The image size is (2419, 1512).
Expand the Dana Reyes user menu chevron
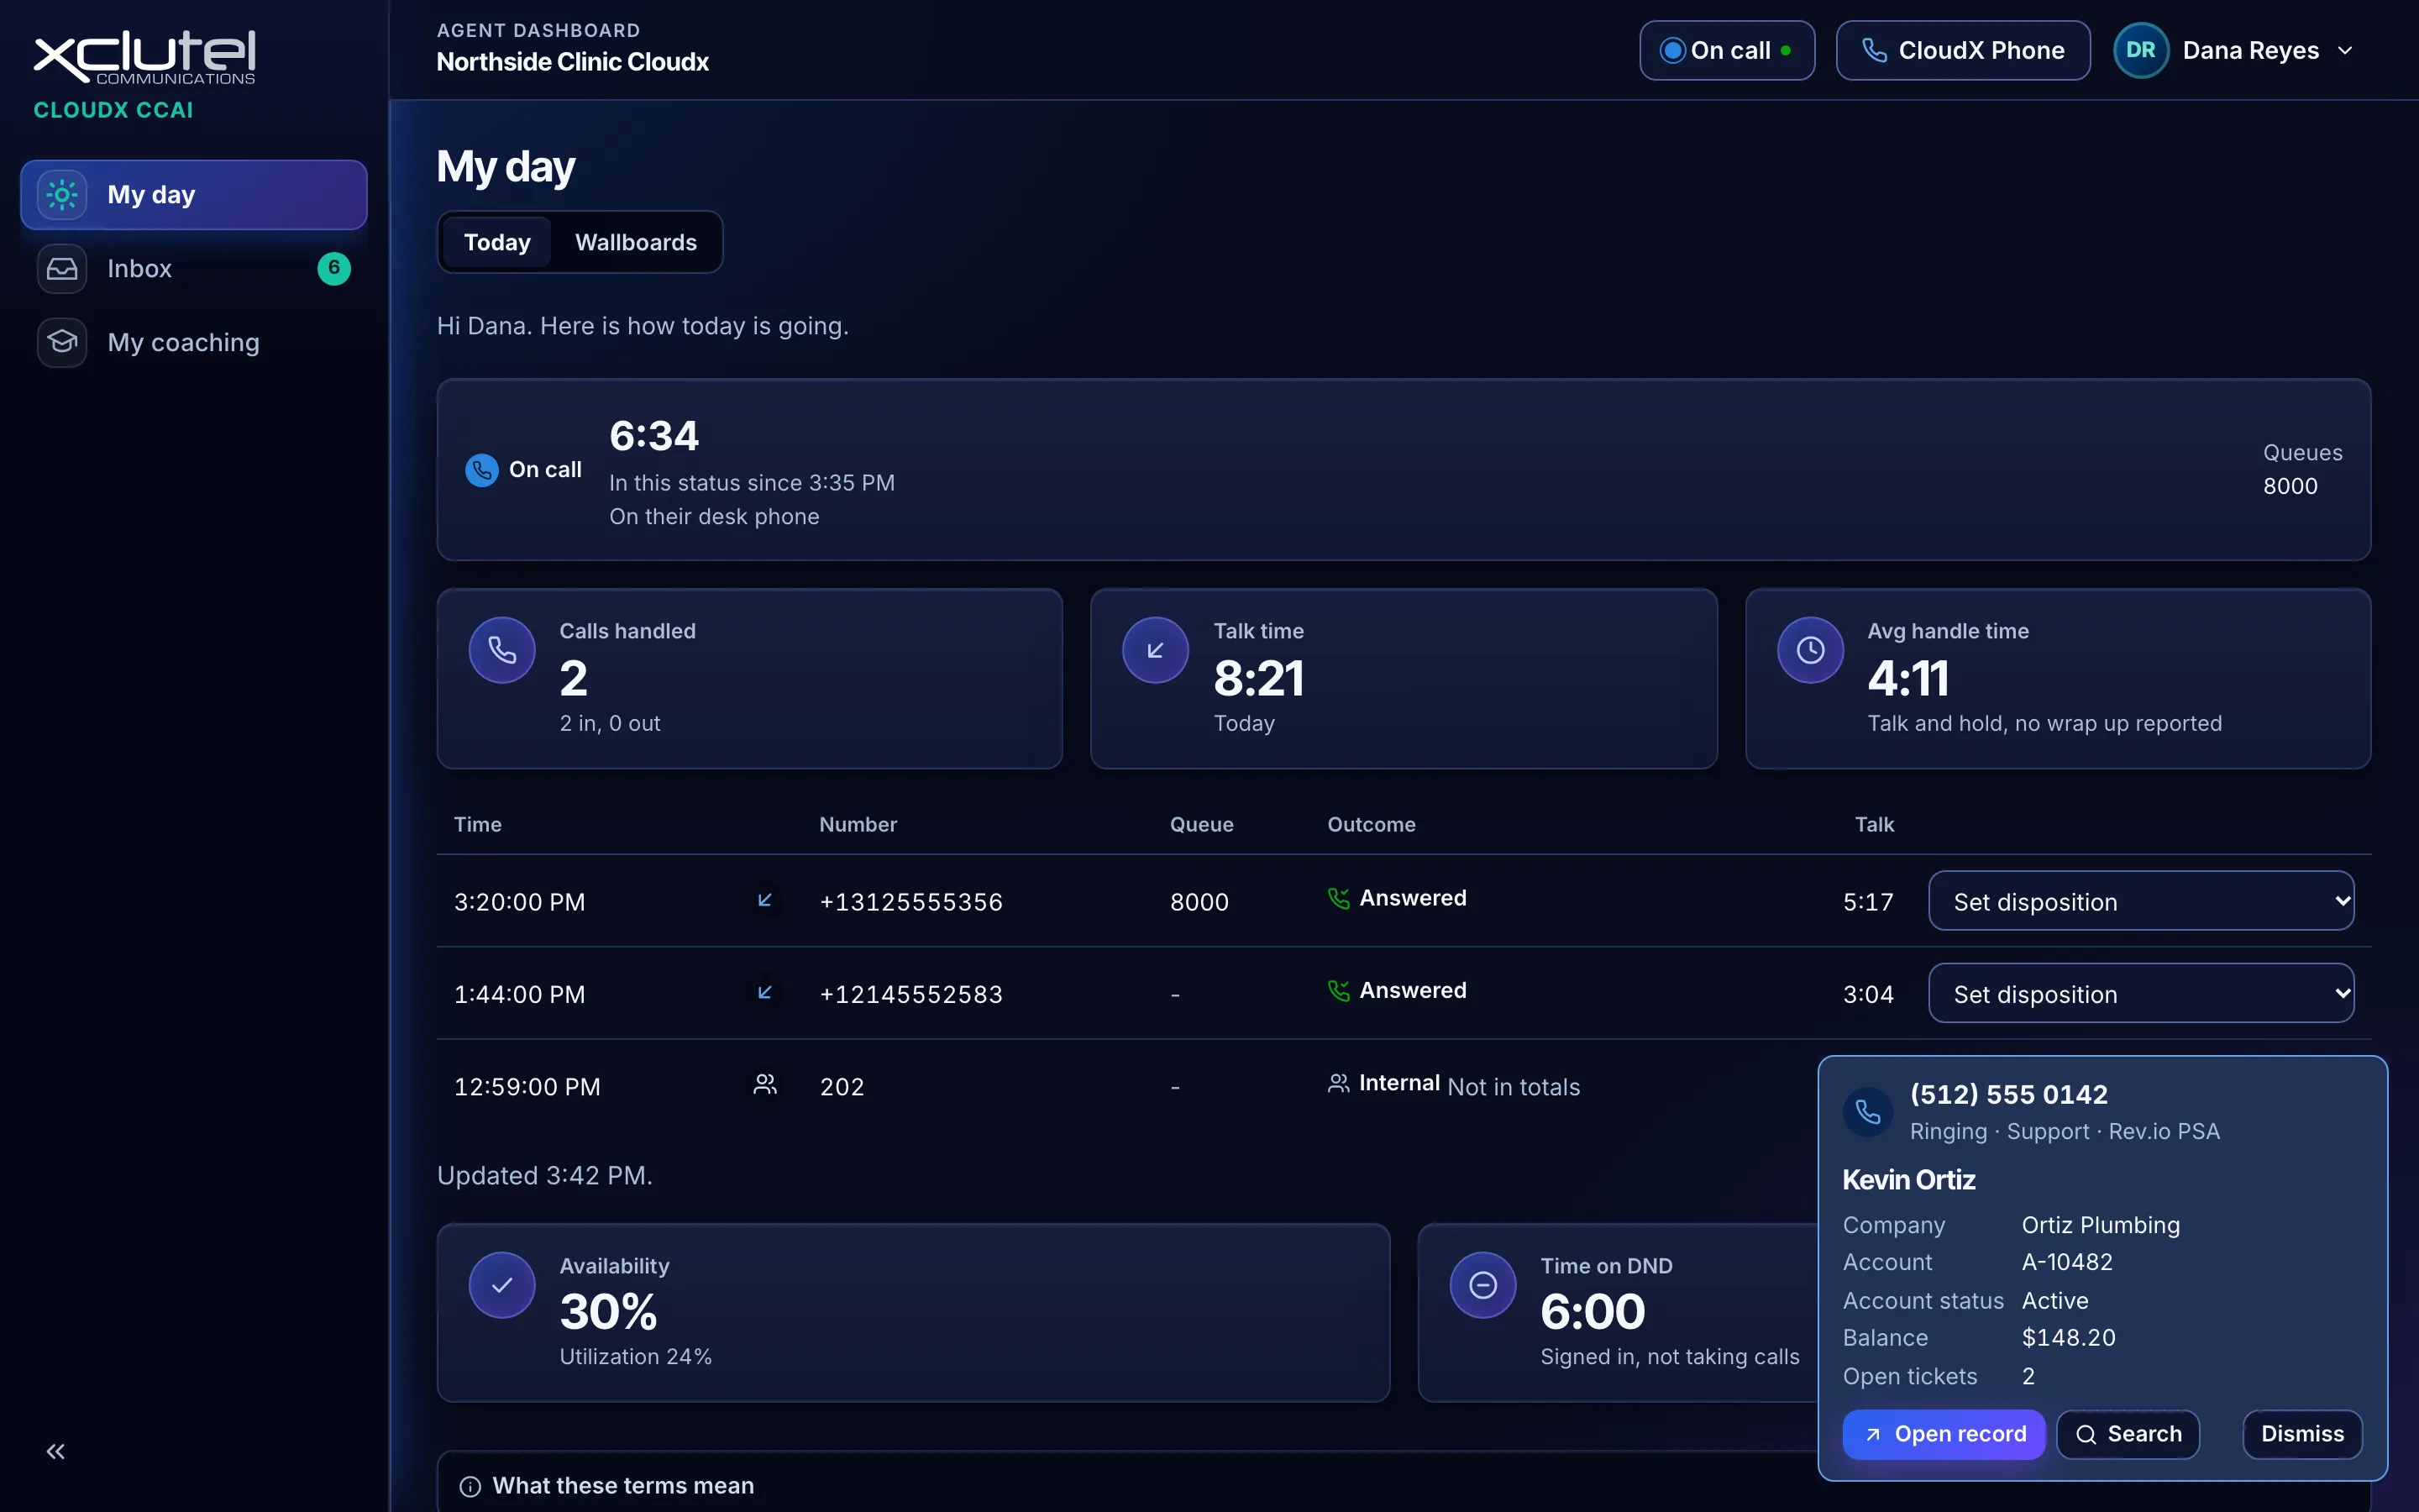click(2345, 51)
